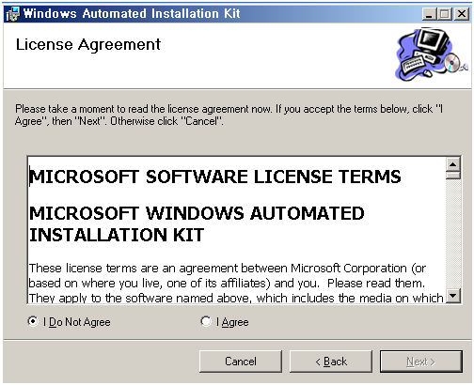Click the installer icon in title bar
The height and width of the screenshot is (385, 474).
click(12, 14)
